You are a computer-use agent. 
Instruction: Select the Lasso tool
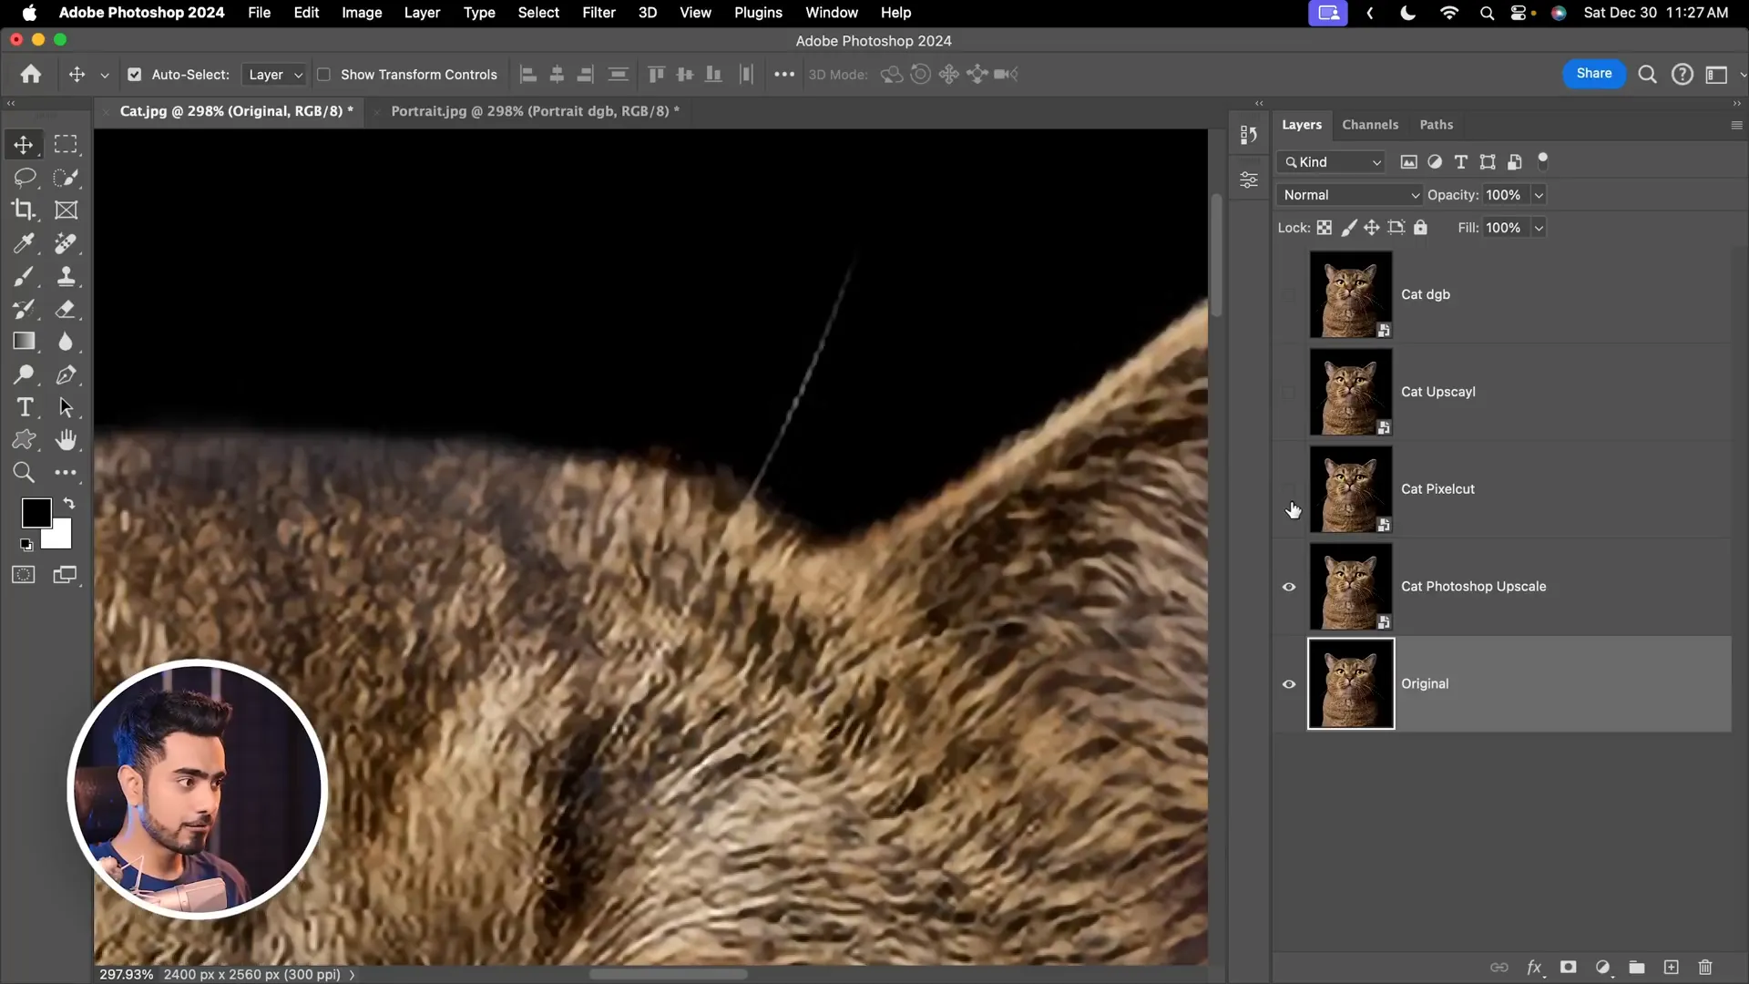pyautogui.click(x=24, y=177)
